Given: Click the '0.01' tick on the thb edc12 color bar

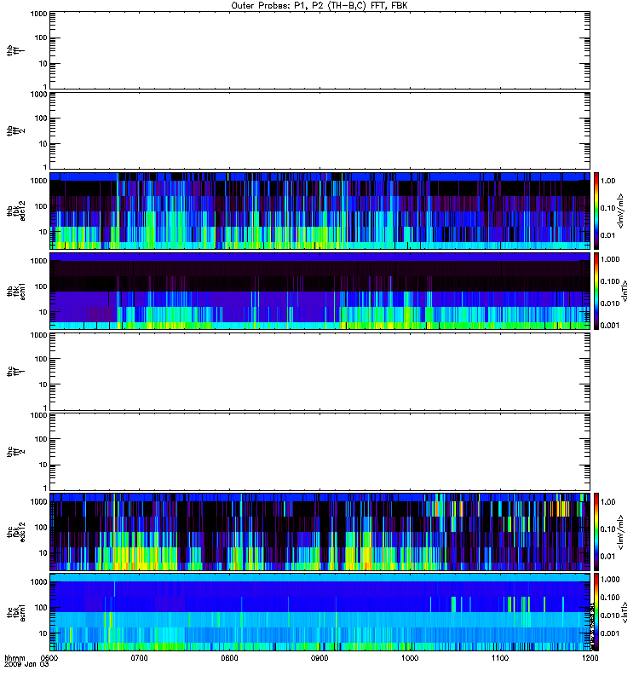Looking at the screenshot, I should pos(607,235).
